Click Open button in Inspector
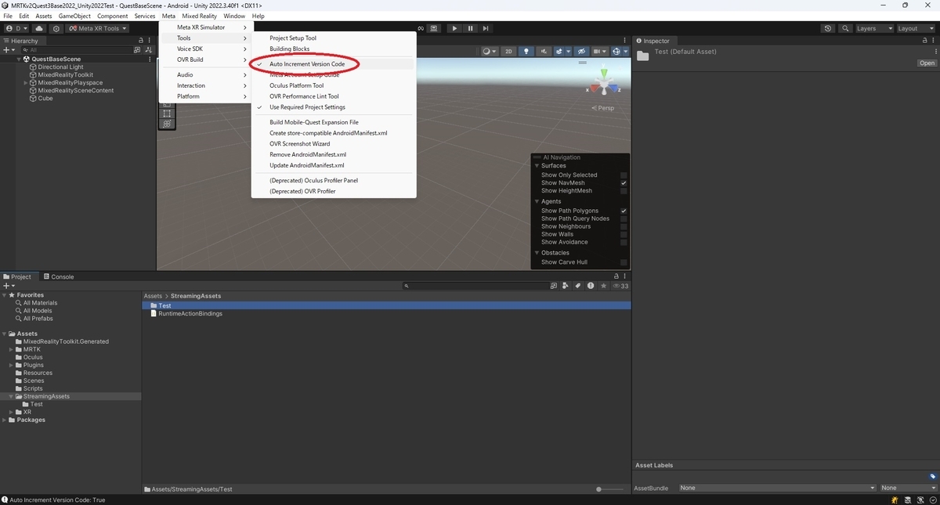Image resolution: width=940 pixels, height=505 pixels. [927, 63]
